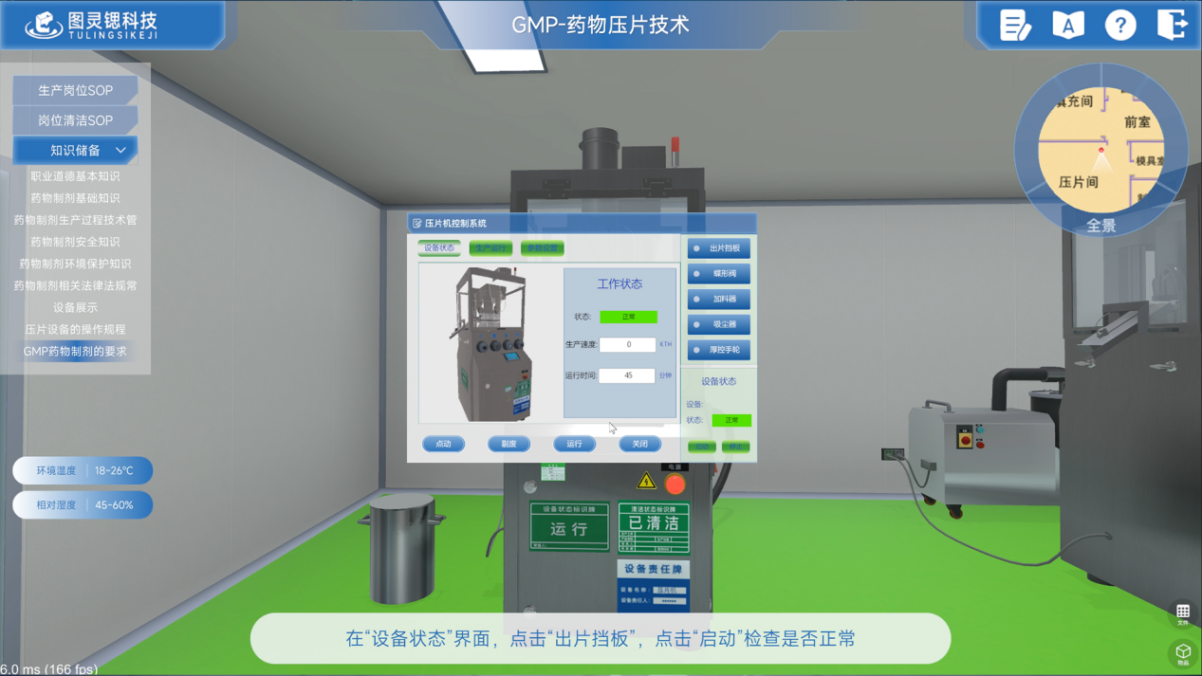The width and height of the screenshot is (1202, 676).
Task: Click the 图灵锶科技 logo
Action: pyautogui.click(x=92, y=26)
